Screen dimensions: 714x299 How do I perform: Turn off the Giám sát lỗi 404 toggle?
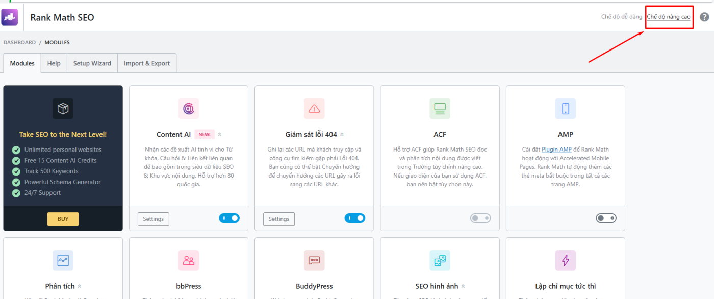(355, 218)
